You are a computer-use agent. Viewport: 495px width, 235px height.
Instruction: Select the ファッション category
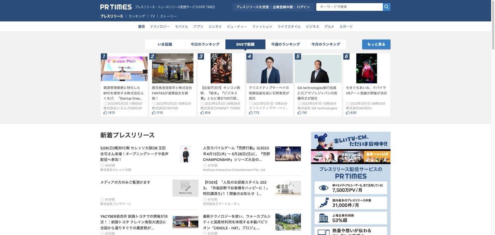262,26
